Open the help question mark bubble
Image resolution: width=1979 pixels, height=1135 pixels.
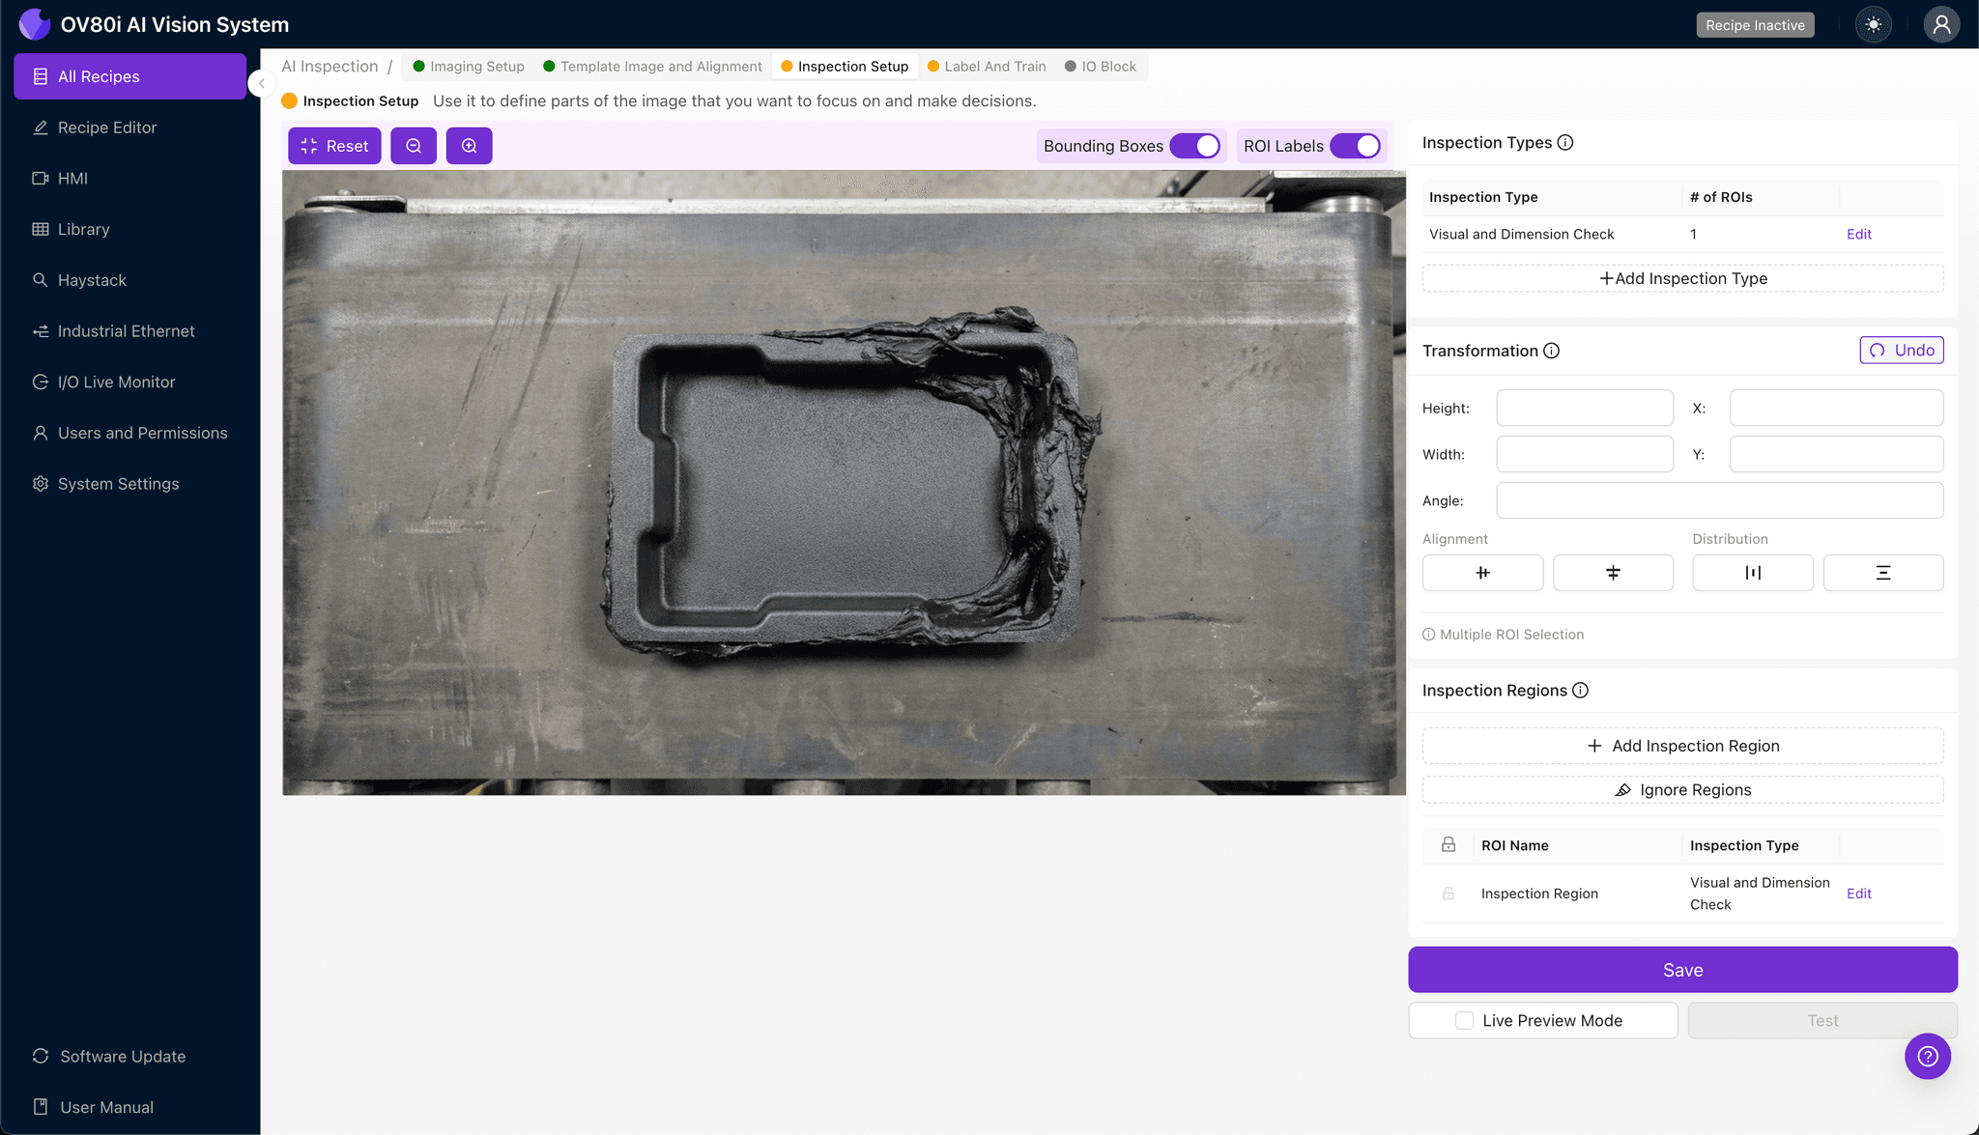[x=1928, y=1056]
